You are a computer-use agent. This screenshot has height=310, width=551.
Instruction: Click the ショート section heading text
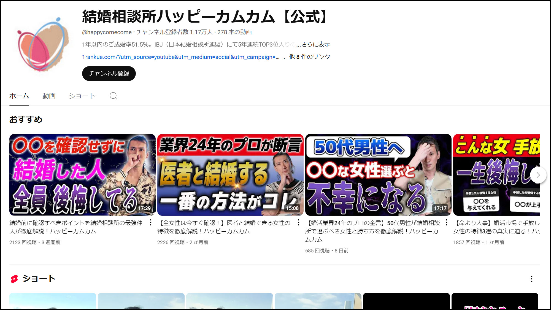coord(39,279)
